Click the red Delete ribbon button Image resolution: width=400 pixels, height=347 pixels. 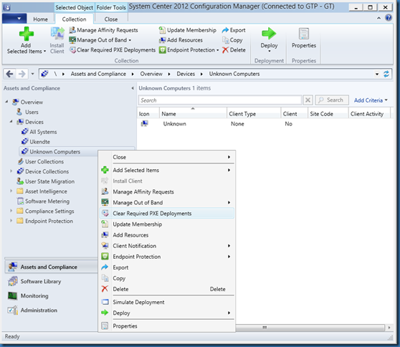(234, 50)
